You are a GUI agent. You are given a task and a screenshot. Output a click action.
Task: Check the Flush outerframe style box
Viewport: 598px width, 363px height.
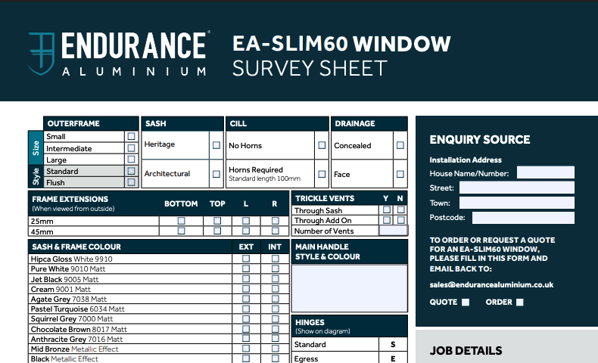[132, 182]
